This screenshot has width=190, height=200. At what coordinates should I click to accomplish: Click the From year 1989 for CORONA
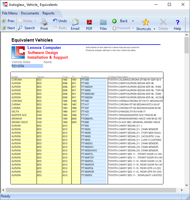pos(67,101)
